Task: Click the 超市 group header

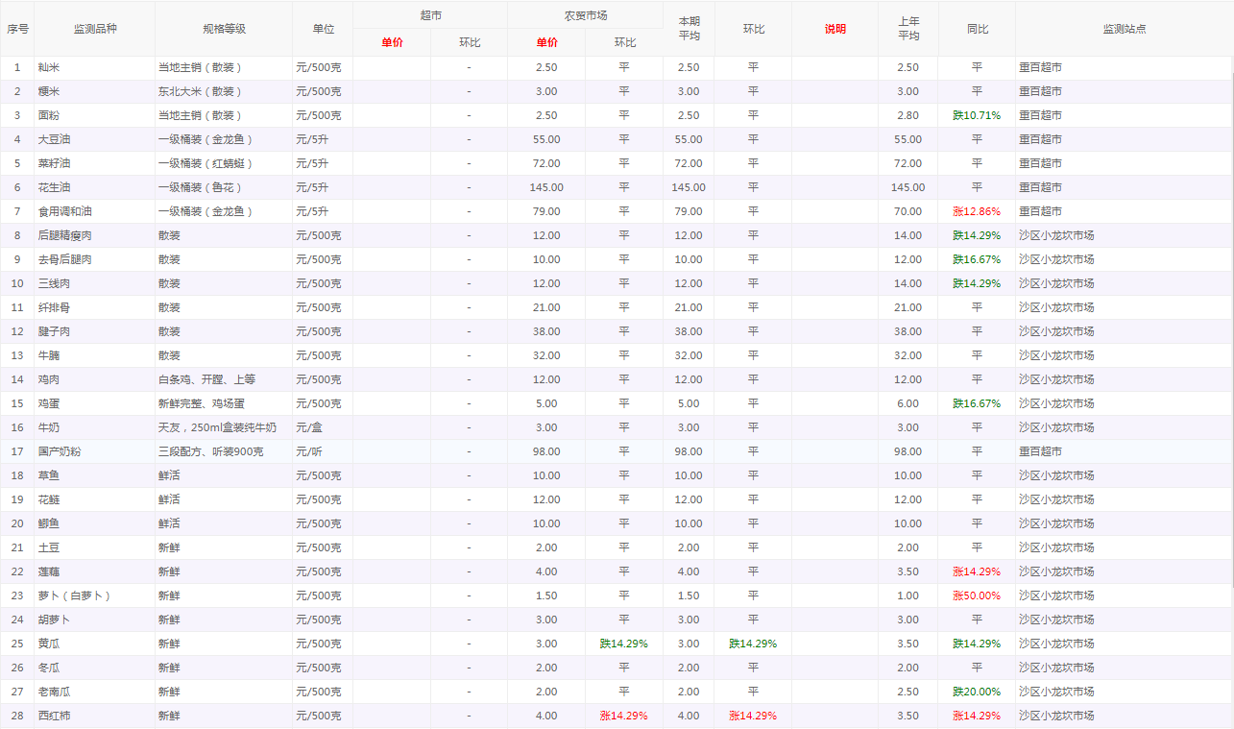Action: click(430, 16)
